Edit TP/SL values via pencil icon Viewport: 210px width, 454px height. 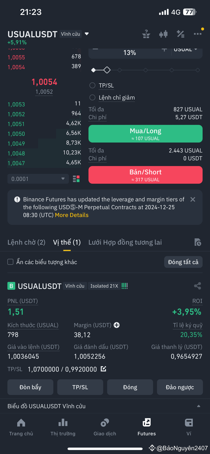(103, 369)
